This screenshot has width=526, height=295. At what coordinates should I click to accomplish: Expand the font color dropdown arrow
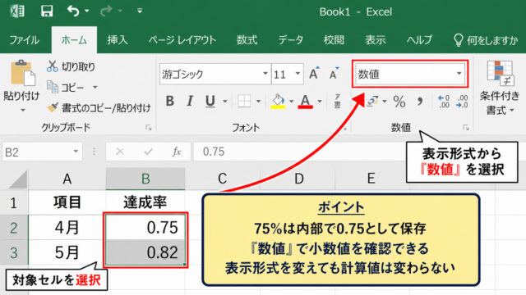pyautogui.click(x=320, y=101)
